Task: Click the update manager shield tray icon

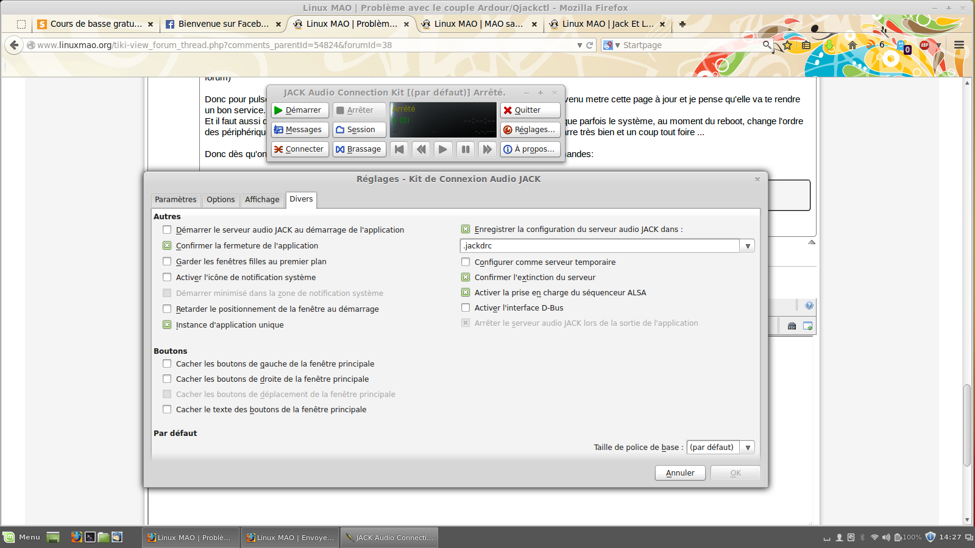Action: point(930,537)
